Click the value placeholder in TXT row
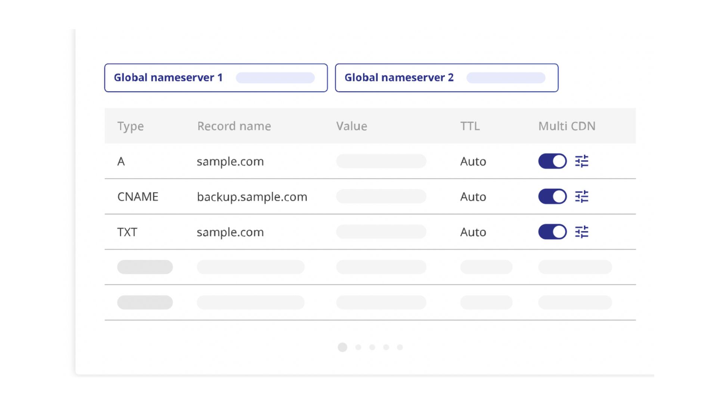This screenshot has height=403, width=717. tap(381, 232)
